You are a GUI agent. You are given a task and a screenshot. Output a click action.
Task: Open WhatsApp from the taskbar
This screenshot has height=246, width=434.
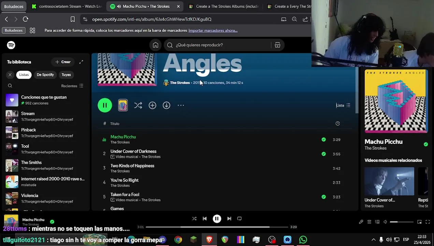(303, 240)
